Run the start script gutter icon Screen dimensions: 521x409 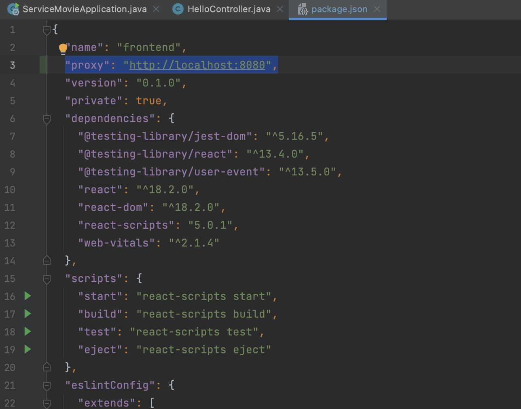pos(28,296)
